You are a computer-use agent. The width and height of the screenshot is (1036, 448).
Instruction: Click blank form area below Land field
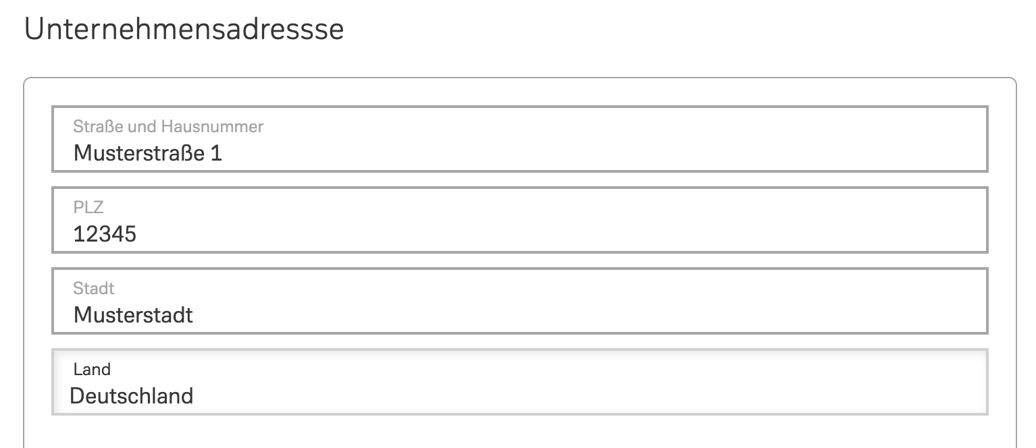pos(519,432)
